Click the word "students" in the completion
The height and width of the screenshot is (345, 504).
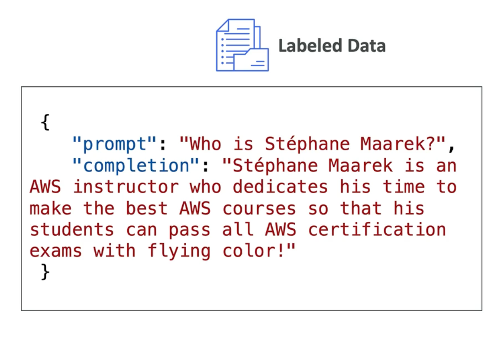72,229
